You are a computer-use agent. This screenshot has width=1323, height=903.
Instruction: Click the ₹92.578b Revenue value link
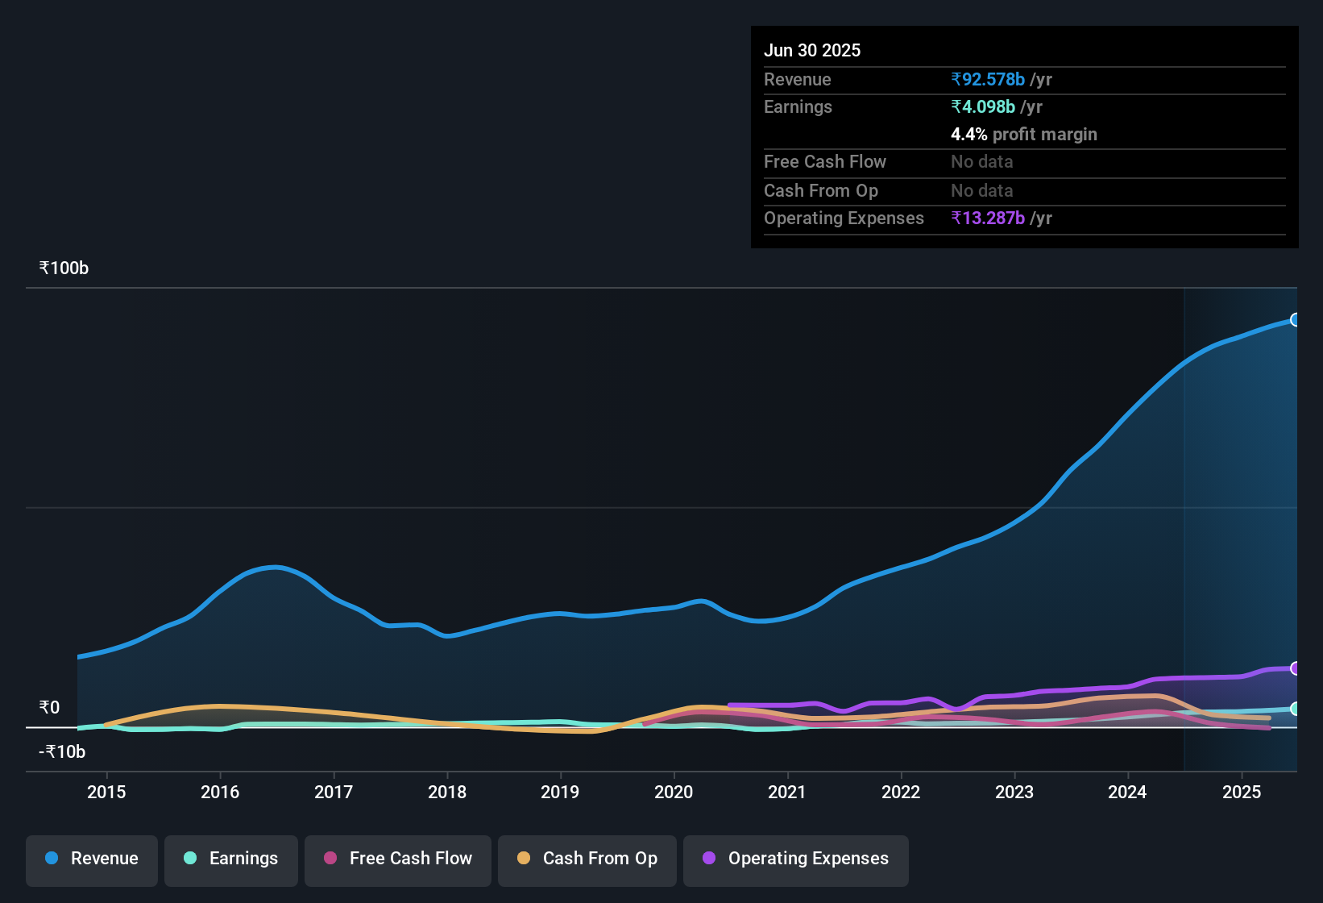click(987, 79)
